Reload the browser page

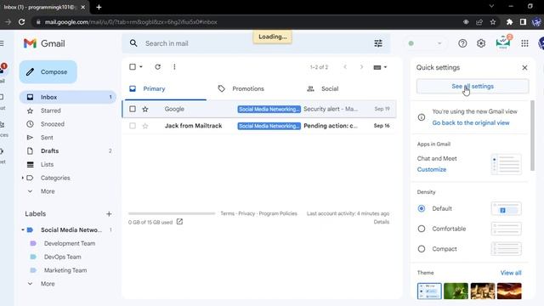[21, 22]
